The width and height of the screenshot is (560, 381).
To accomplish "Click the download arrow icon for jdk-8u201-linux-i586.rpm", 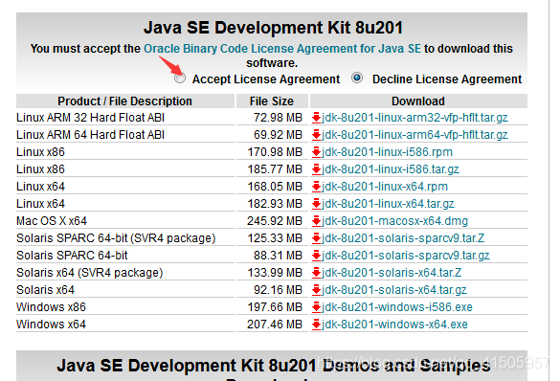I will (316, 152).
